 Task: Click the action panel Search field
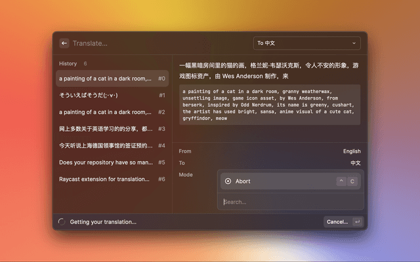(289, 202)
